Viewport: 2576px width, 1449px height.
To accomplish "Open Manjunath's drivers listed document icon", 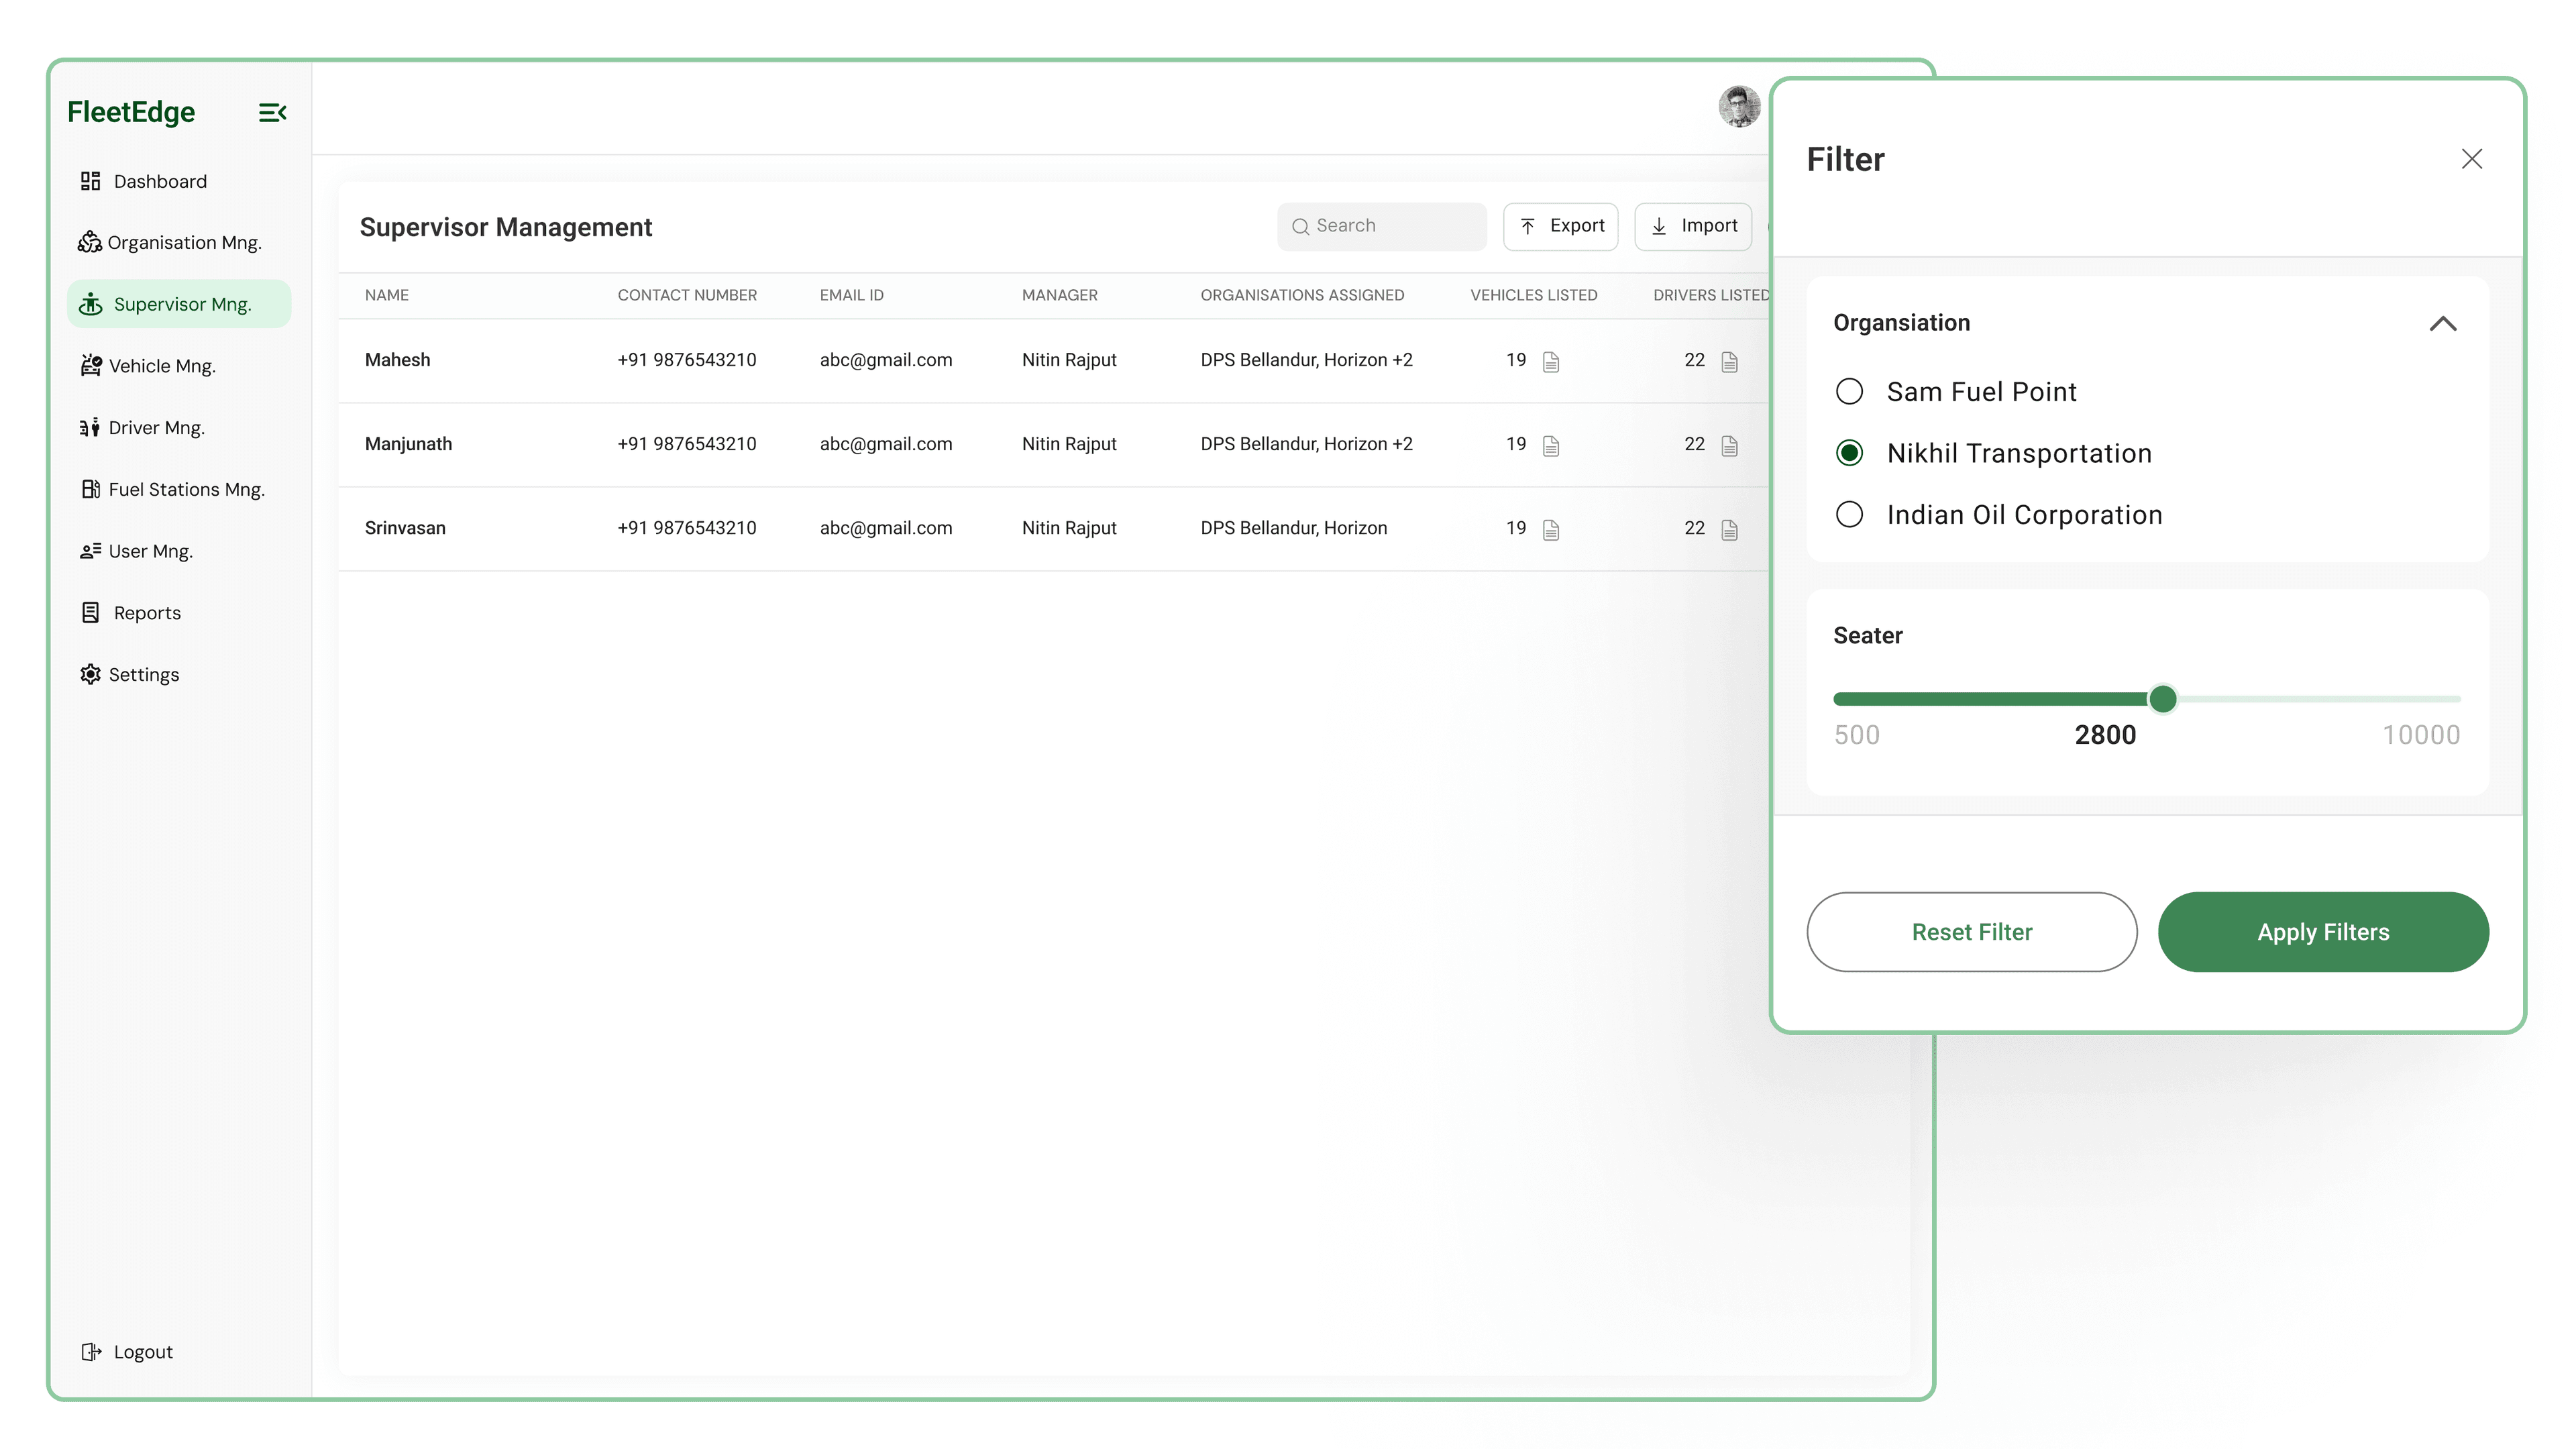I will [1730, 445].
